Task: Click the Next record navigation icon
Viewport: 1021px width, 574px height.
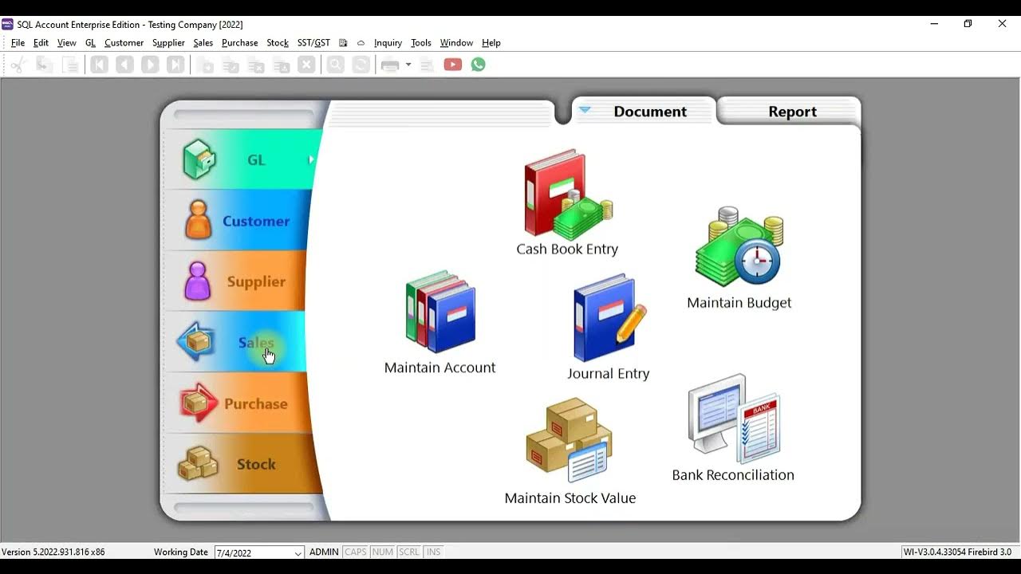Action: click(x=150, y=65)
